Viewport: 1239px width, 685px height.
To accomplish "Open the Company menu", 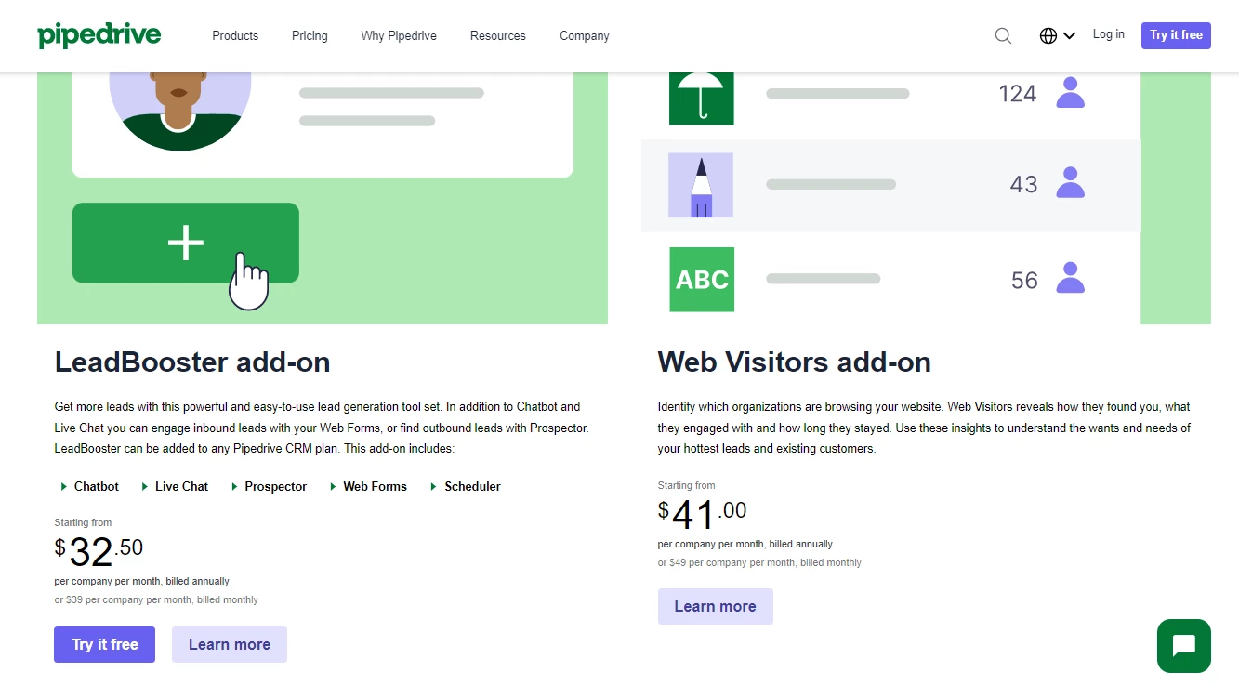I will click(x=585, y=35).
